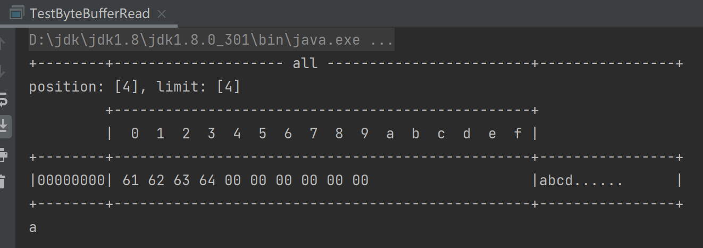Click column header 'f' in hex table
This screenshot has height=248, width=703.
517,134
